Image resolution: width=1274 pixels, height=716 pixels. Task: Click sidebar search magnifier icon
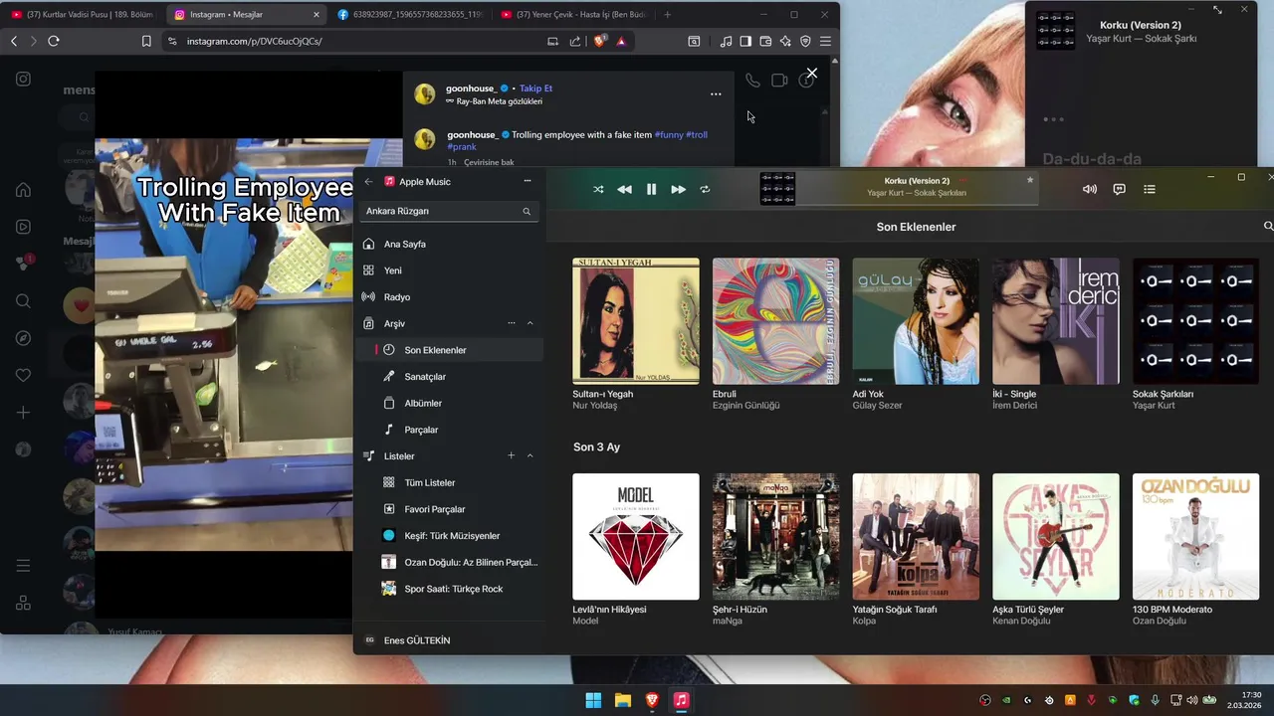[527, 211]
